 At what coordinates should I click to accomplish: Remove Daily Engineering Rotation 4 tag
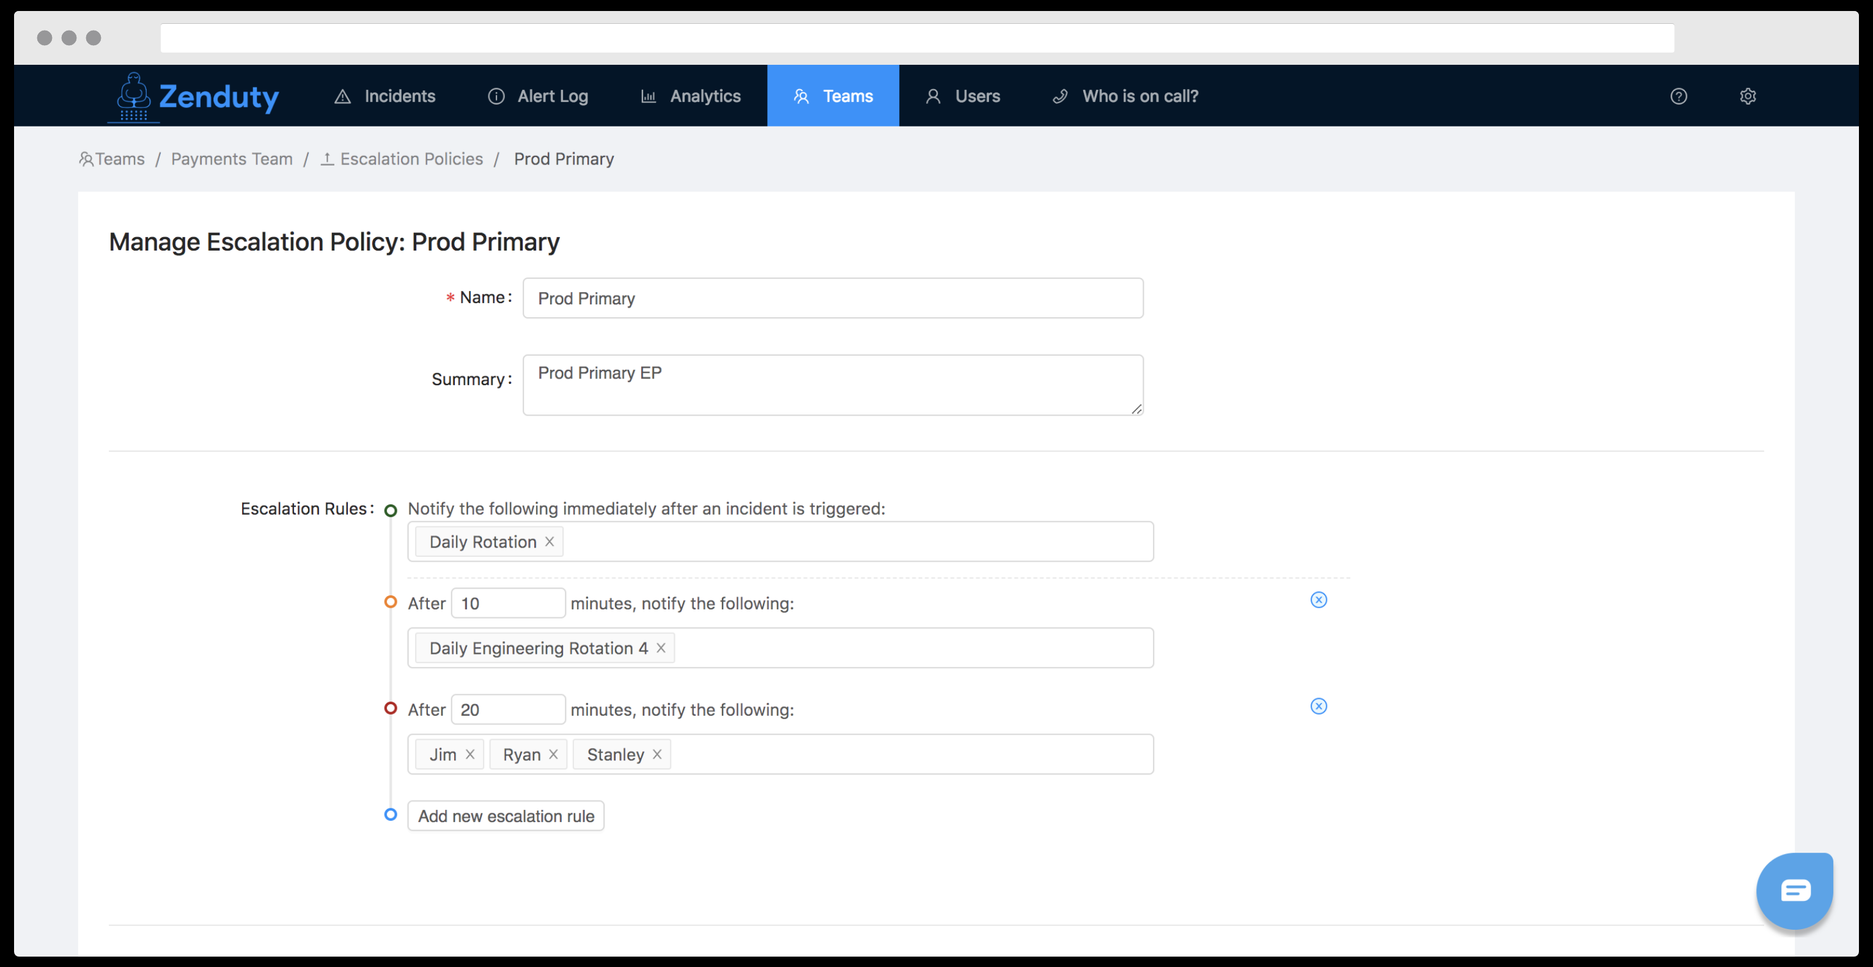661,648
